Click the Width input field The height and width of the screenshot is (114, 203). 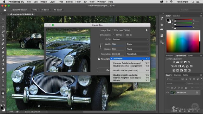tap(118, 44)
